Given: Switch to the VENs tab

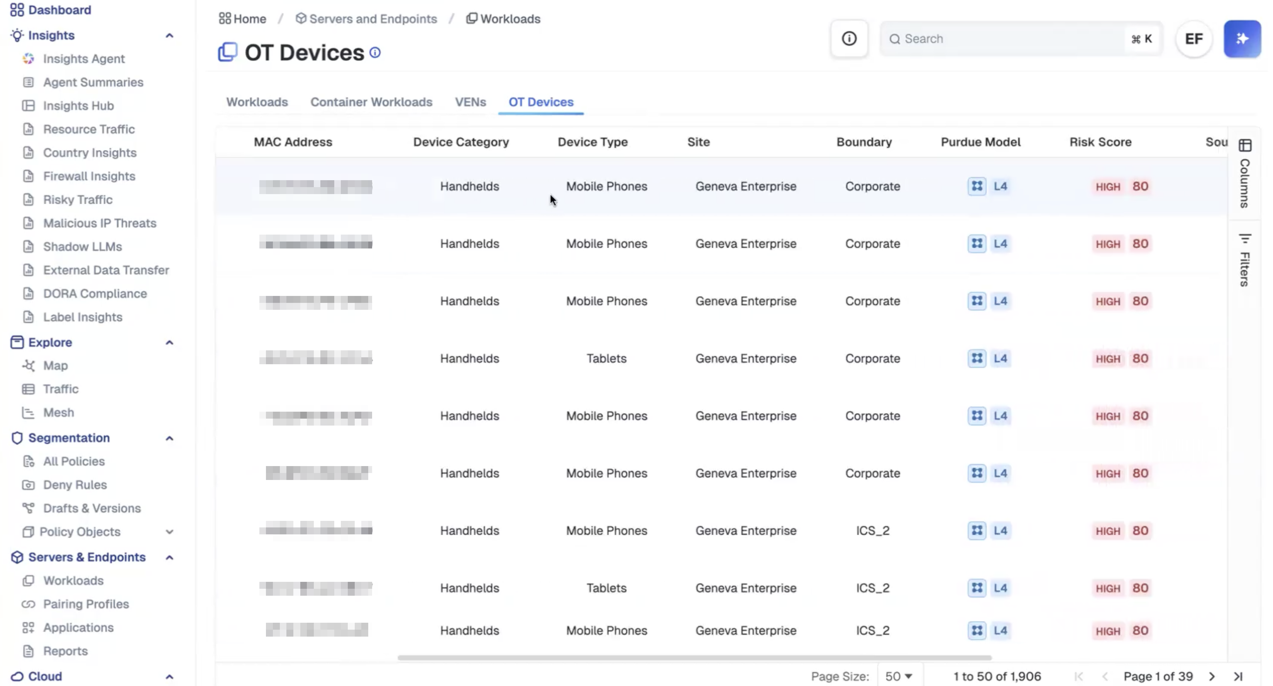Looking at the screenshot, I should [x=470, y=102].
